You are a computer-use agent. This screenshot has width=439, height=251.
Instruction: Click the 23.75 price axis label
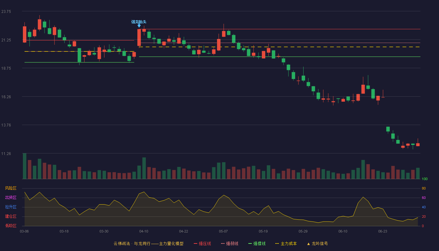click(x=6, y=12)
